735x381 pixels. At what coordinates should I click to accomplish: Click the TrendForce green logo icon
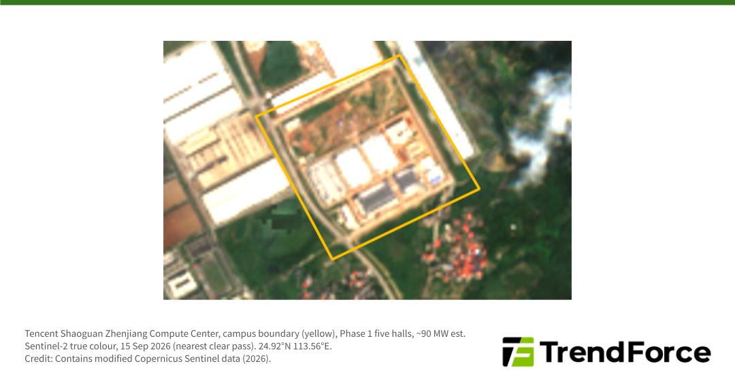pos(518,352)
